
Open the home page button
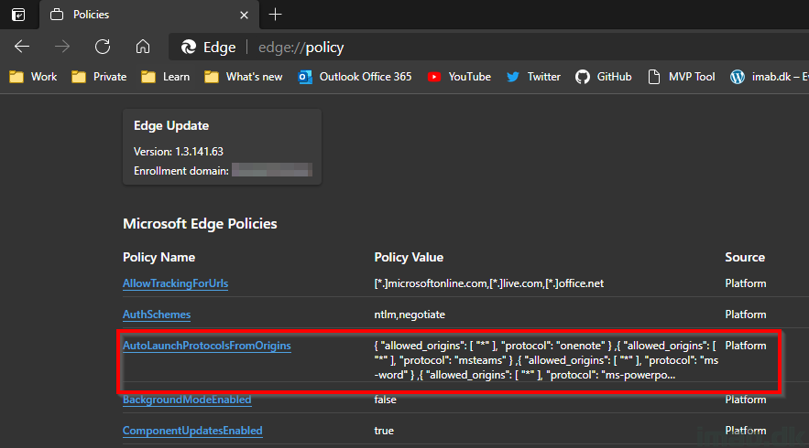coord(142,47)
